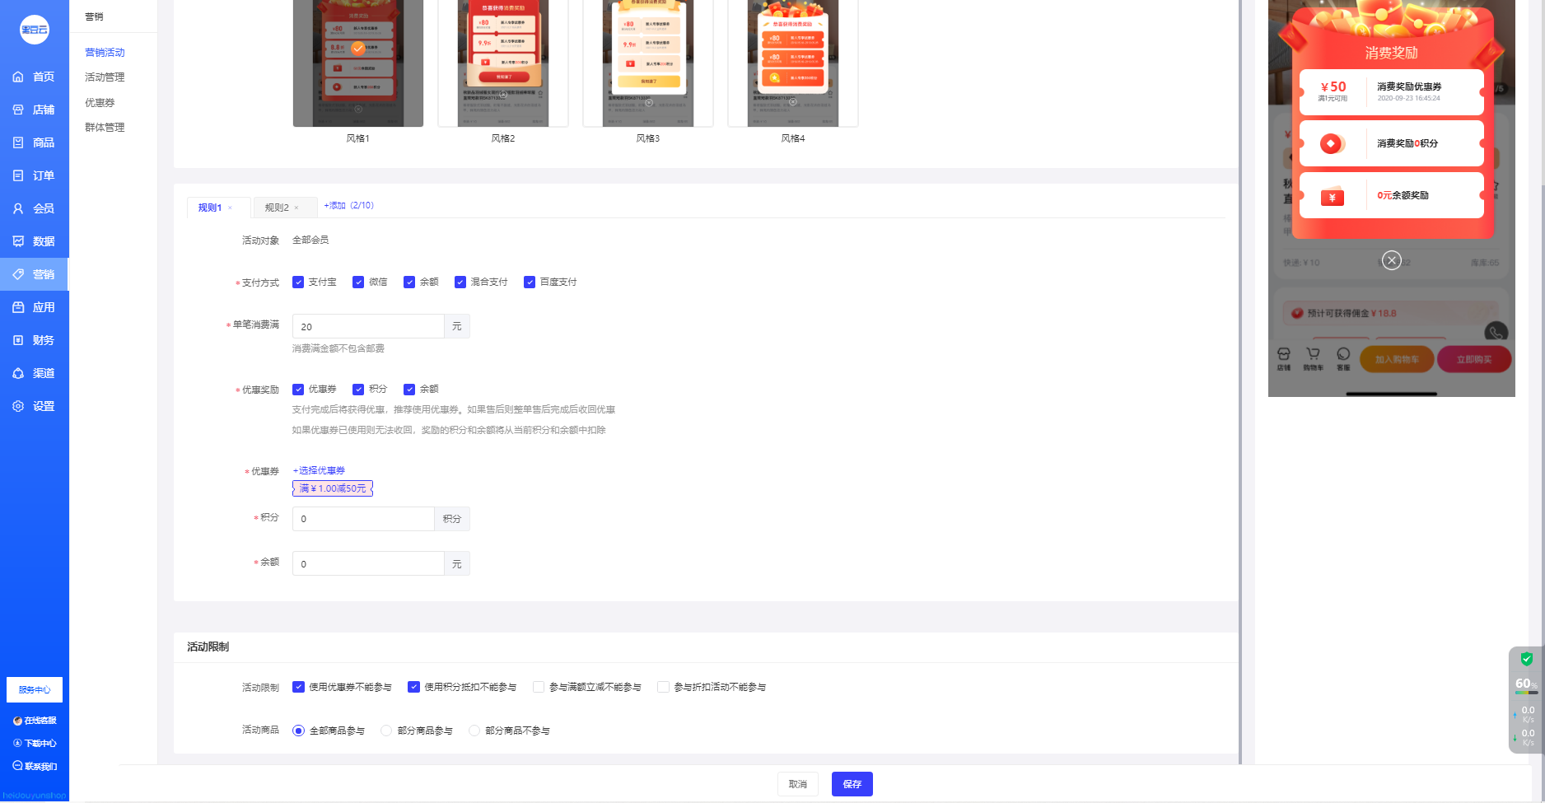This screenshot has height=803, width=1545.
Task: Click the 客服 service icon in phone preview
Action: click(1343, 358)
